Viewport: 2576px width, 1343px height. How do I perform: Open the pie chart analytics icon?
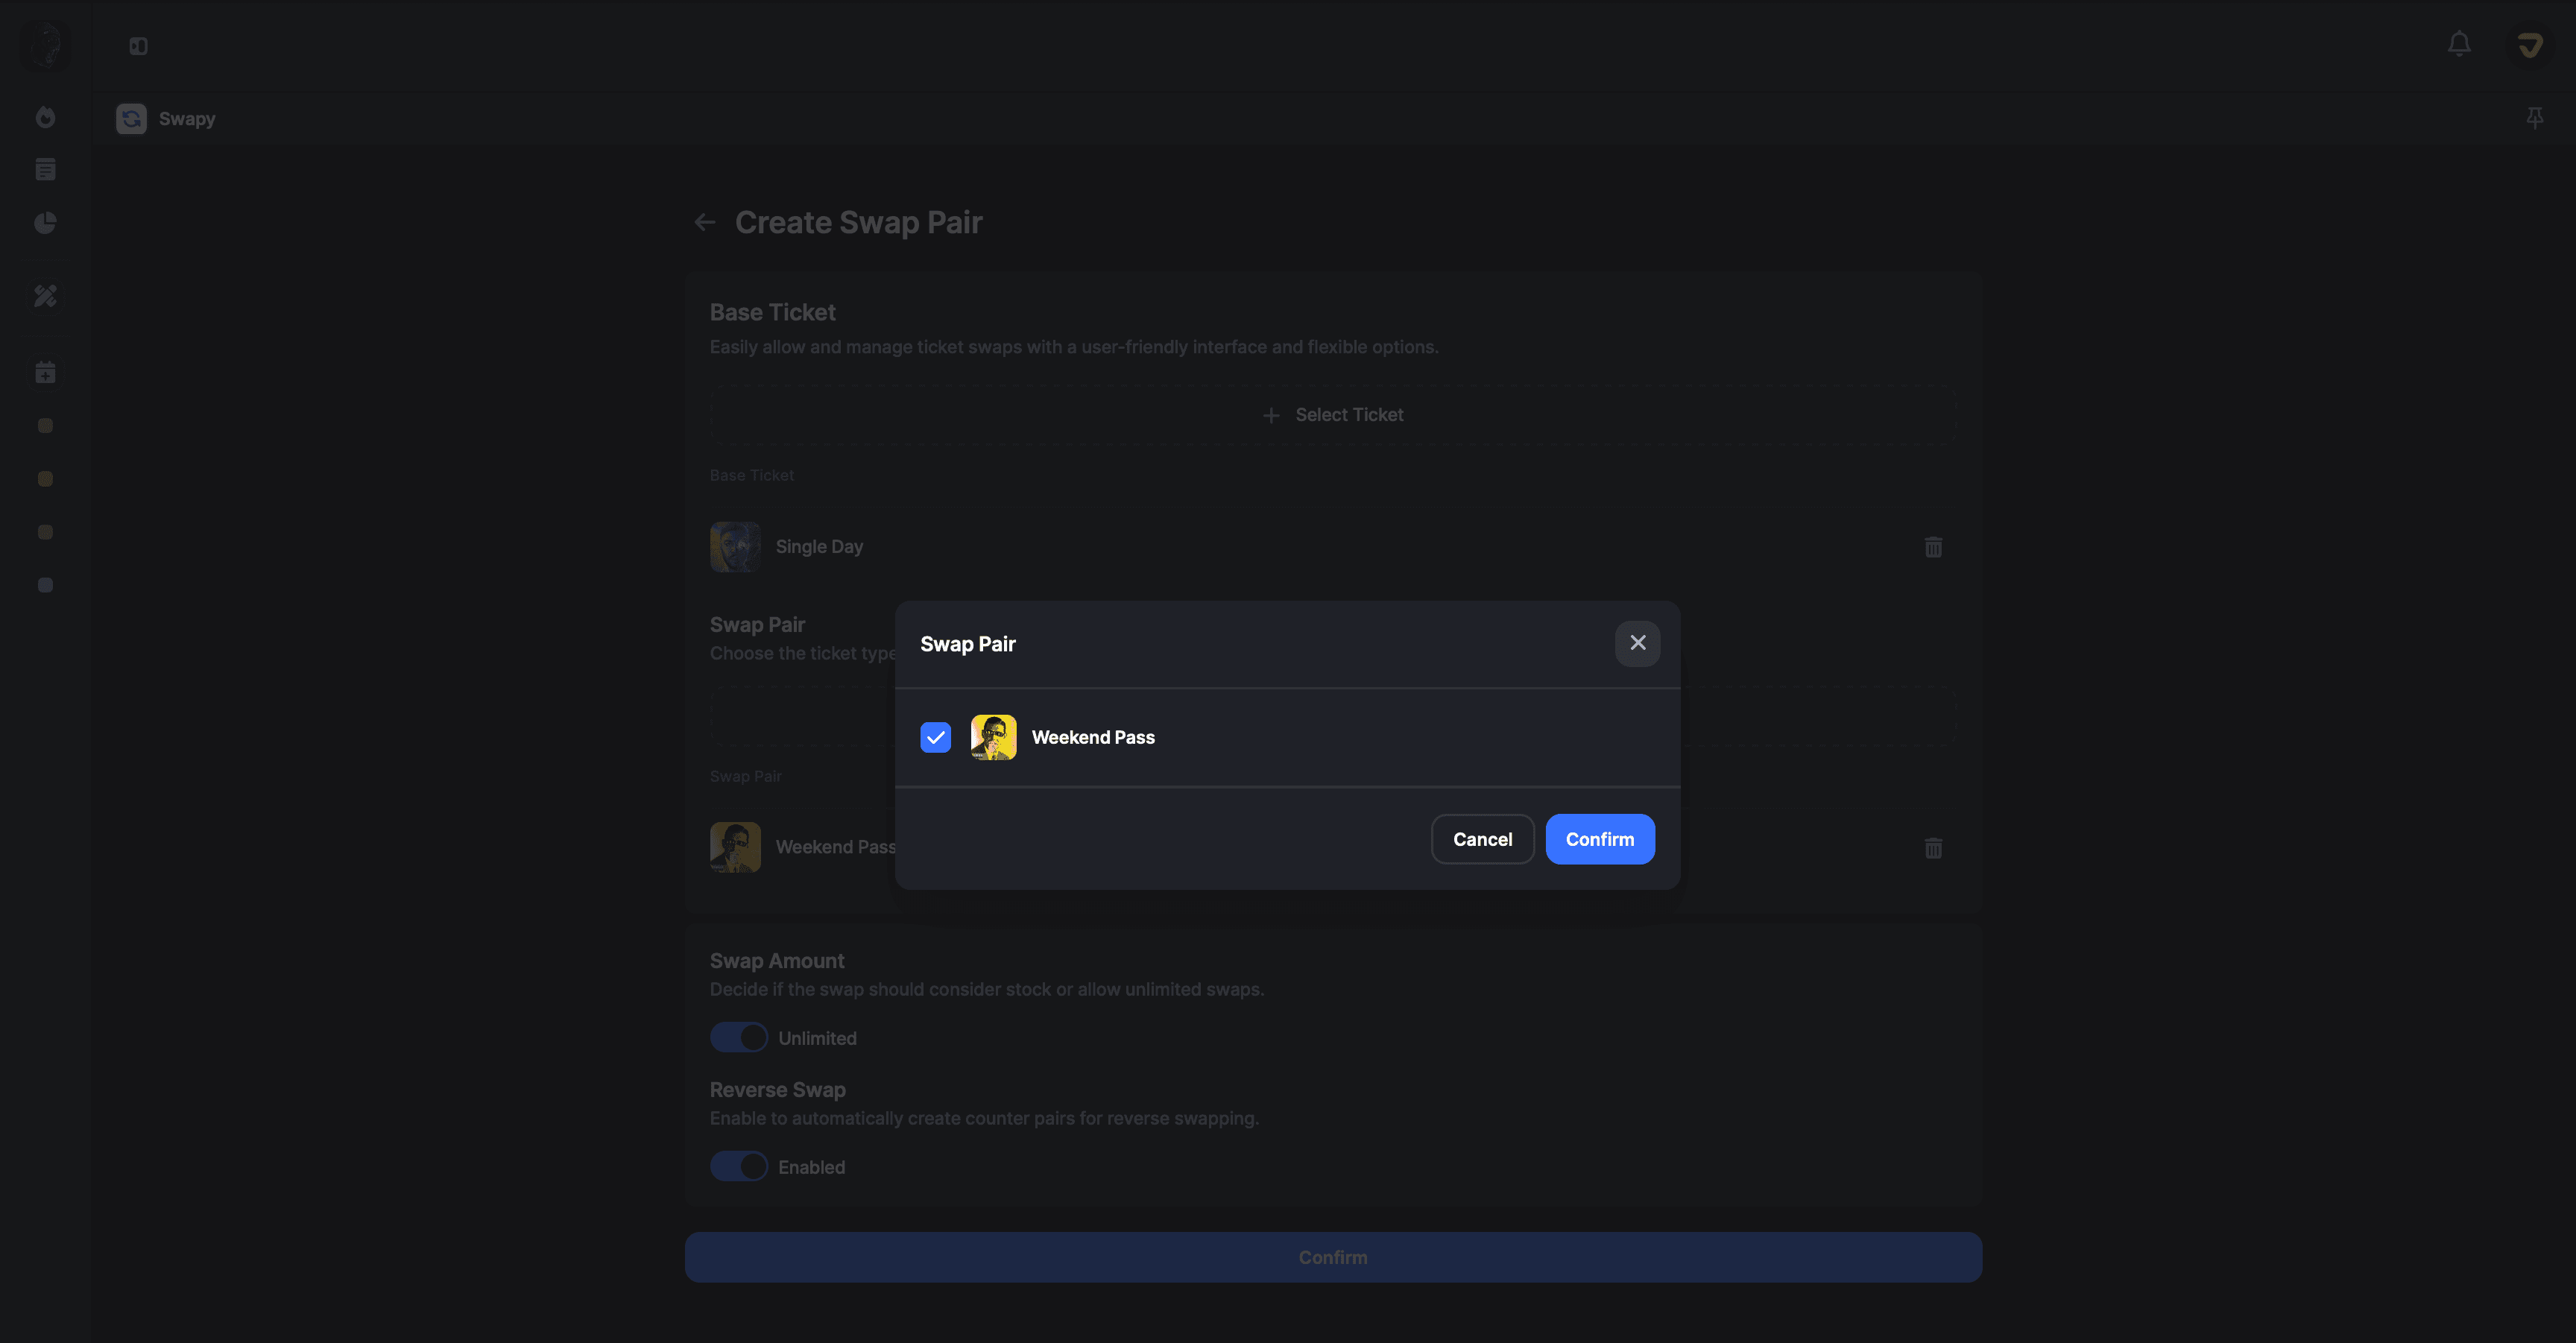tap(45, 222)
